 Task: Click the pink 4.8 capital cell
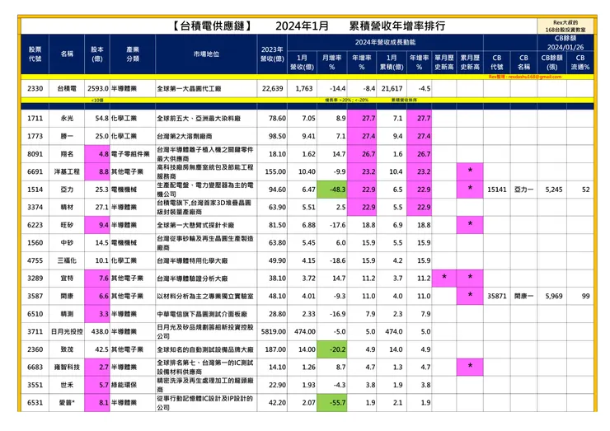point(97,154)
